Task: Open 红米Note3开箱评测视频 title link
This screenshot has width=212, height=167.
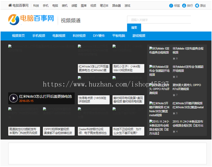Action: coord(188,105)
